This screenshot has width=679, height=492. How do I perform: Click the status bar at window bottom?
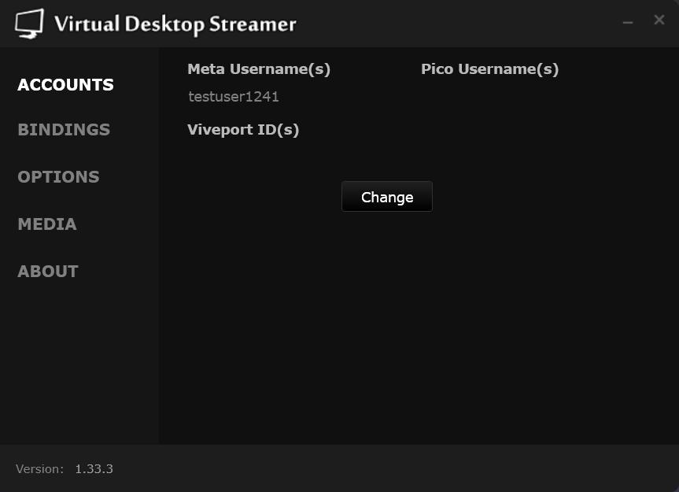pos(340,469)
